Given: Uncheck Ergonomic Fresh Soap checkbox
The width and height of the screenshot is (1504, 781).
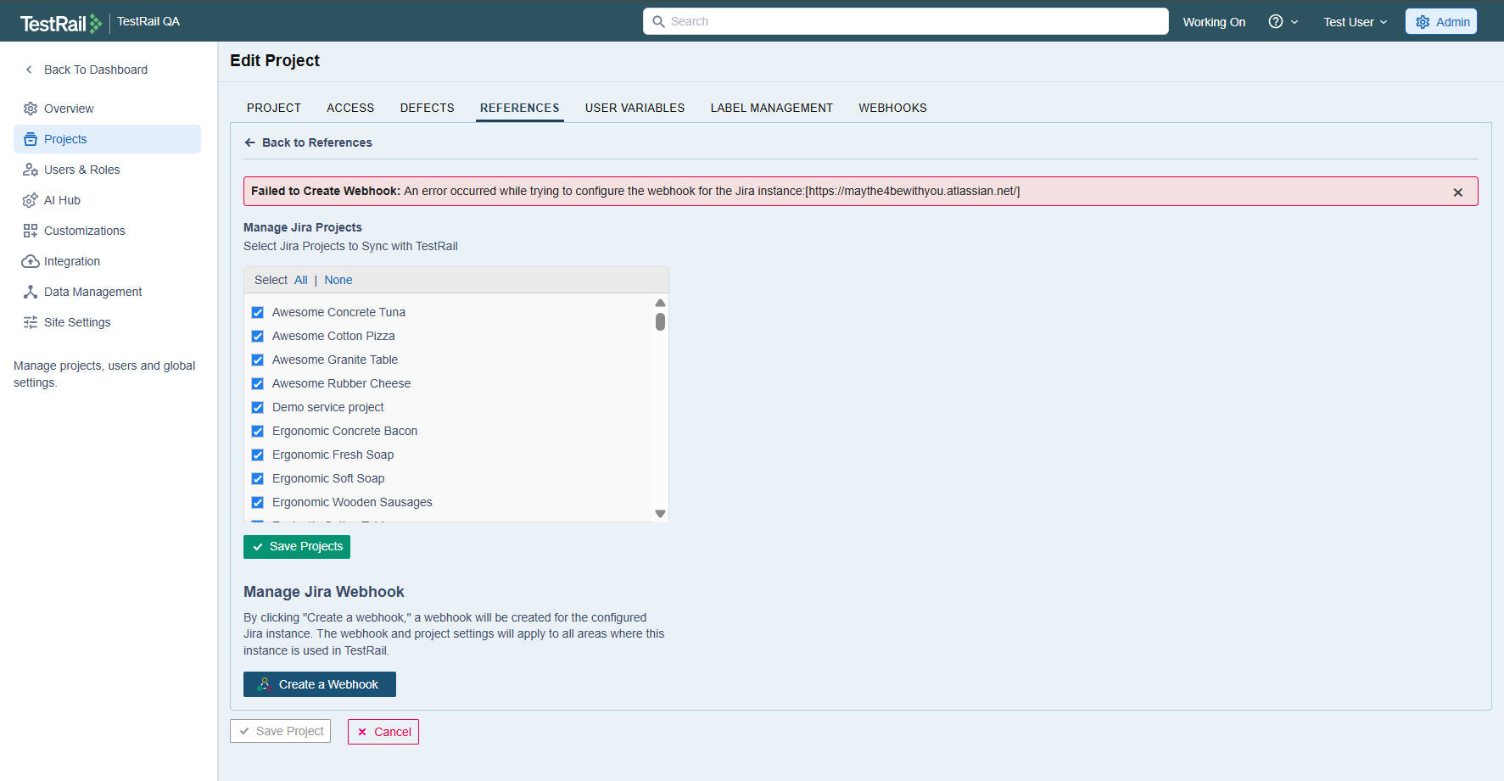Looking at the screenshot, I should click(x=258, y=455).
